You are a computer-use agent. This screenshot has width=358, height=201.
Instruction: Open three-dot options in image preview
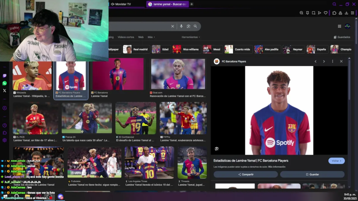point(333,61)
